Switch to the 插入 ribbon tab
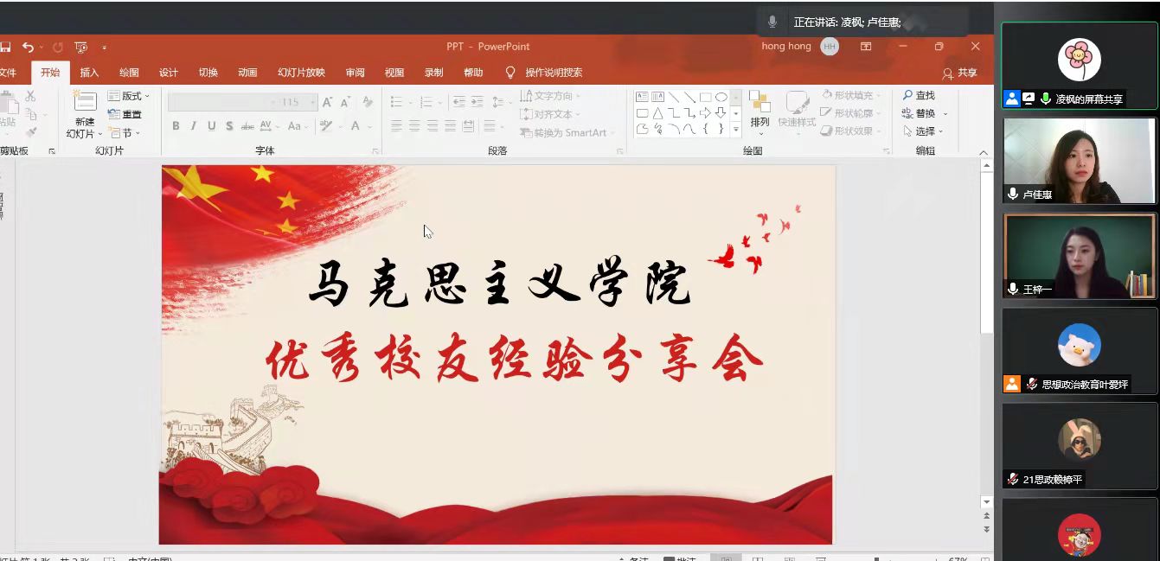This screenshot has height=561, width=1160. coord(89,73)
